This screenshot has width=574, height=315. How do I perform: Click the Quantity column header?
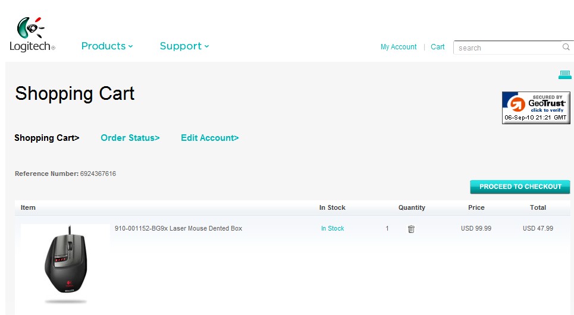pos(412,207)
